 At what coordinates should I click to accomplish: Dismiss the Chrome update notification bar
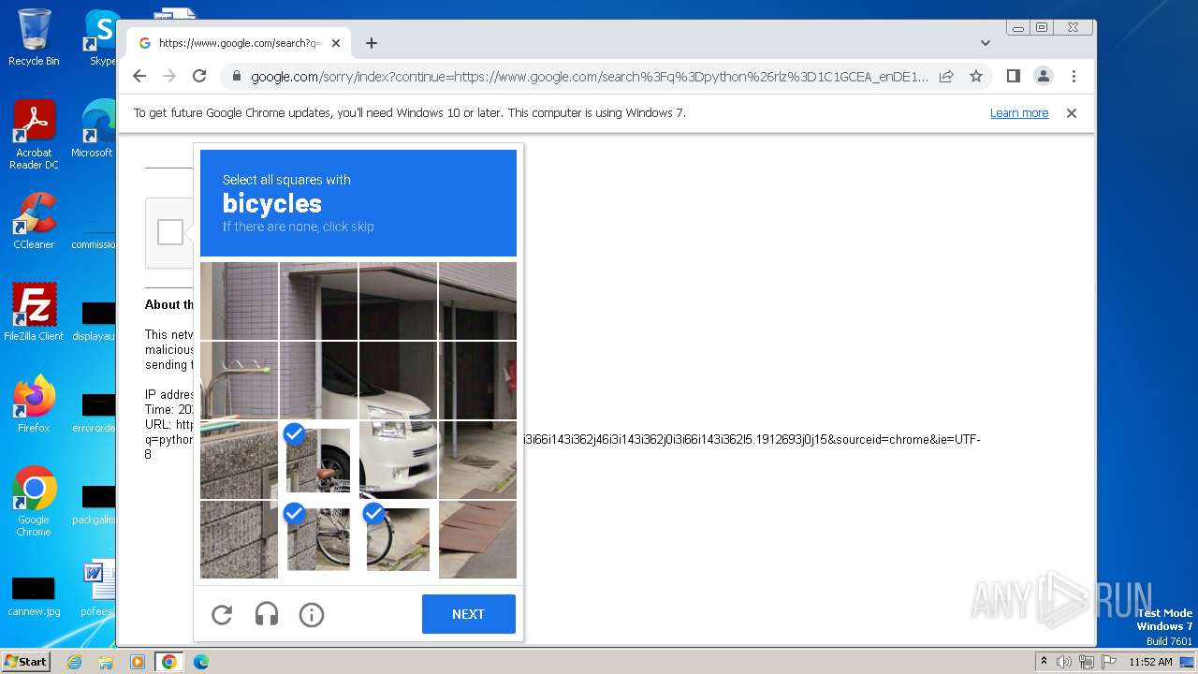(x=1072, y=113)
